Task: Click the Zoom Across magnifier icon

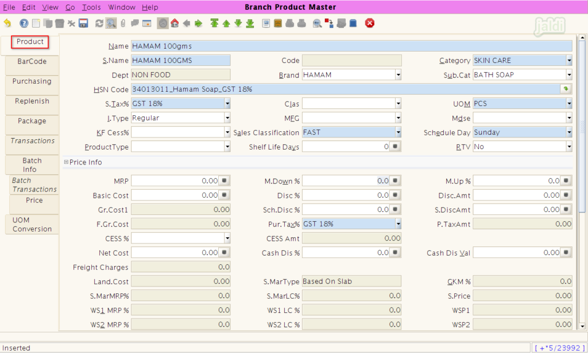Action: pyautogui.click(x=317, y=23)
